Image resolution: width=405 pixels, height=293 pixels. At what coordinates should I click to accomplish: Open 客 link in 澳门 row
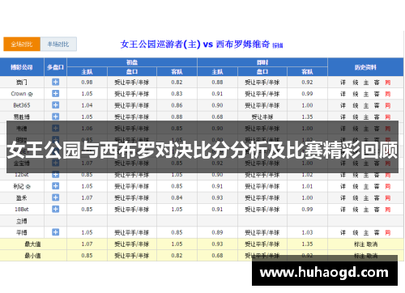point(377,83)
